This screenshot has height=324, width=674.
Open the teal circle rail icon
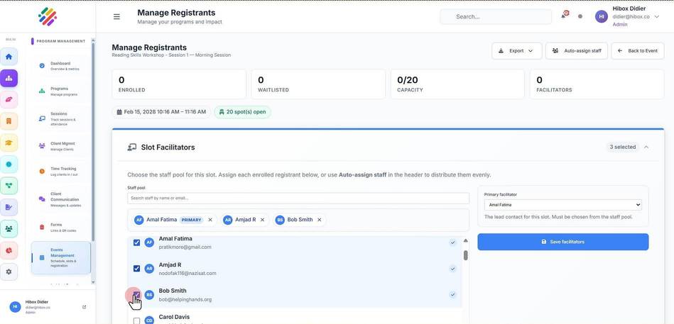click(x=9, y=164)
